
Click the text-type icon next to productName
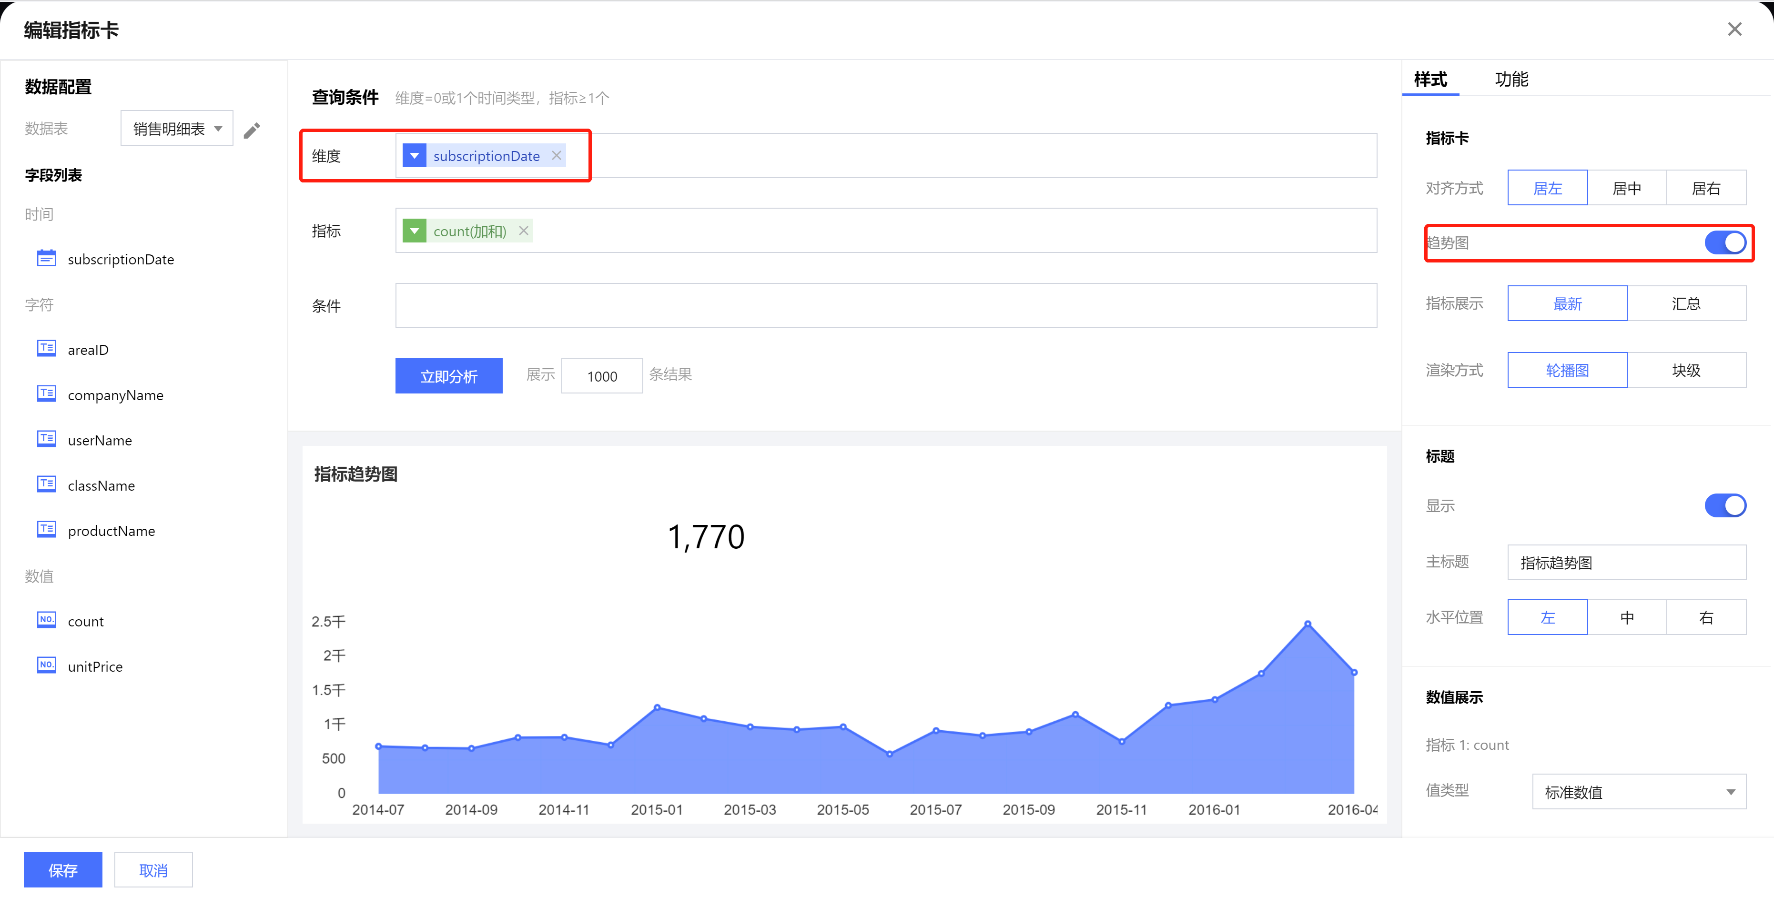tap(46, 529)
